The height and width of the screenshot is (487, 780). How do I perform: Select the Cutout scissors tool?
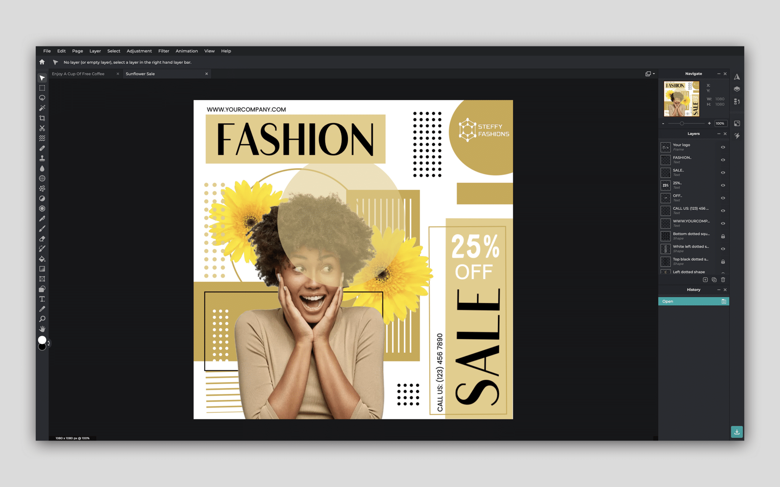tap(42, 128)
